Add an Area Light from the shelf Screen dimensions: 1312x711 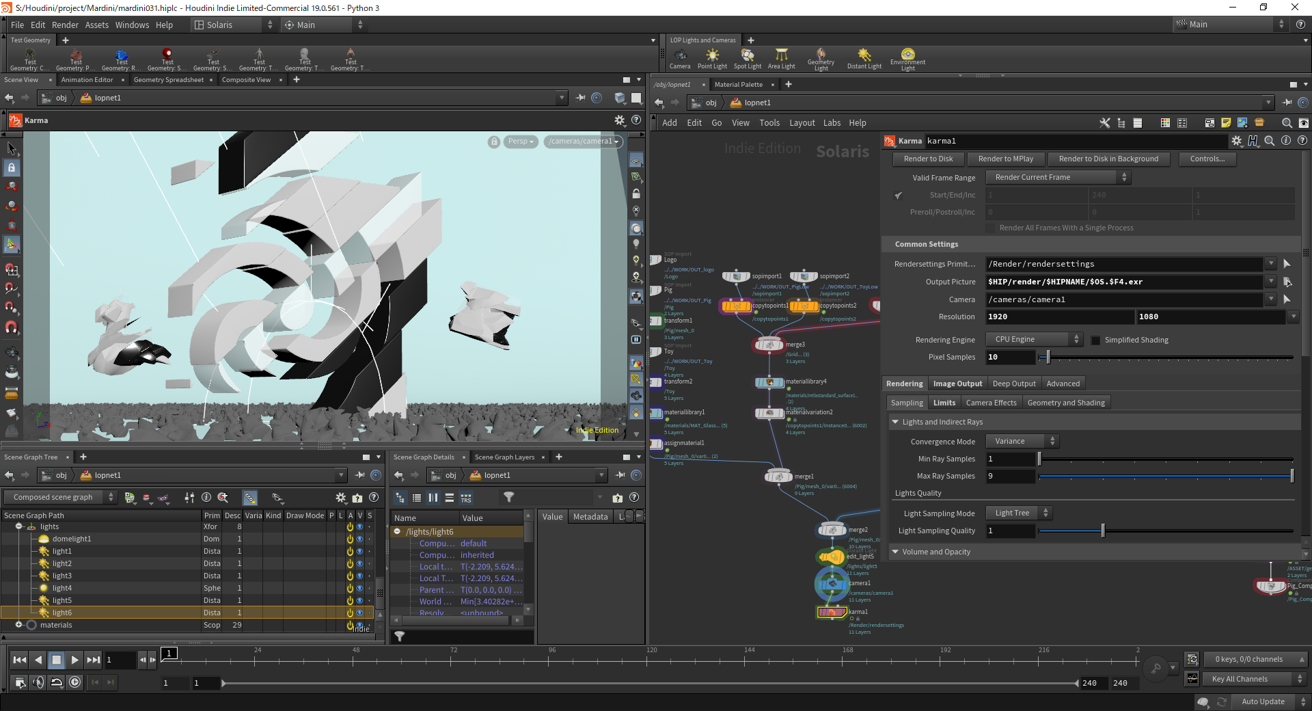(x=781, y=59)
